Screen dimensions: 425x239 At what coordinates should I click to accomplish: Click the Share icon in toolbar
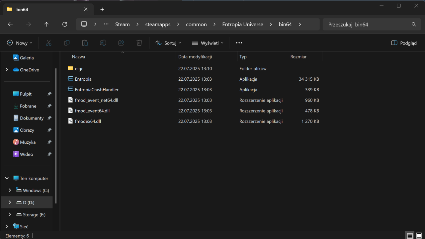coord(121,43)
